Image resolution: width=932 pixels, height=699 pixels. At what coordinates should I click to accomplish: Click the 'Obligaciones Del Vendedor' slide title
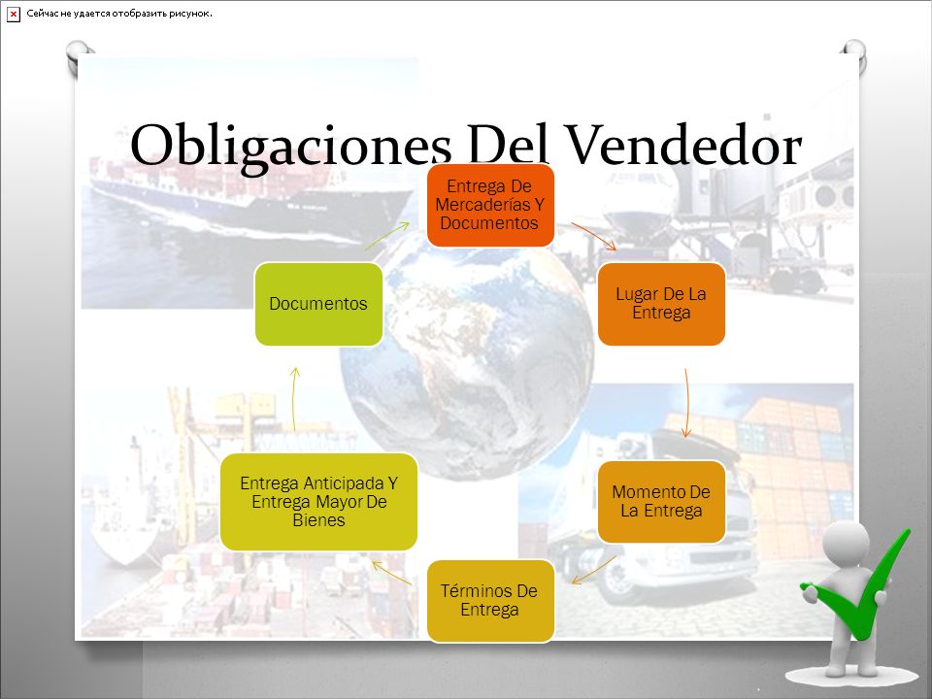466,146
